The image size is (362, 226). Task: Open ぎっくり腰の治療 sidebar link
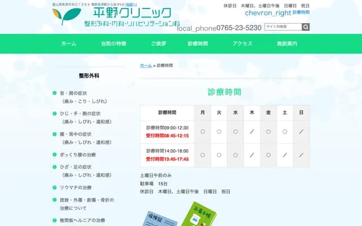click(x=78, y=155)
